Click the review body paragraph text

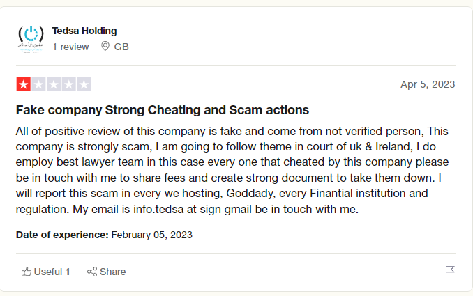pos(230,170)
